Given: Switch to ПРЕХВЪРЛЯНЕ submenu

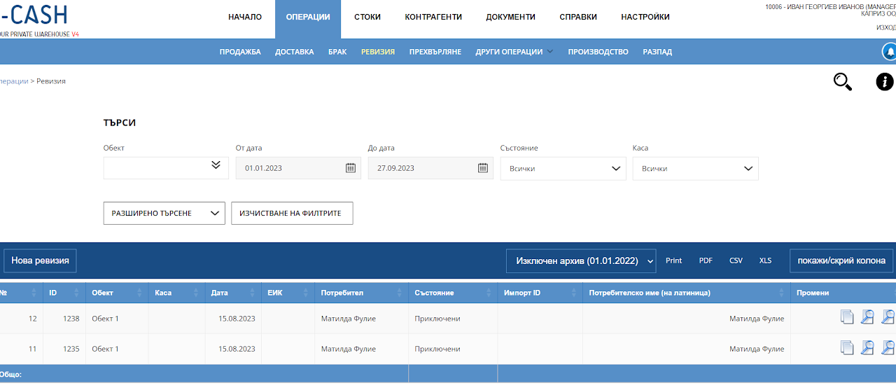Looking at the screenshot, I should click(x=435, y=52).
